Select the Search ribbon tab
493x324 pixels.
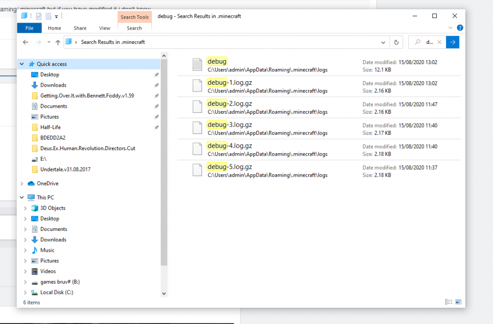[x=134, y=28]
